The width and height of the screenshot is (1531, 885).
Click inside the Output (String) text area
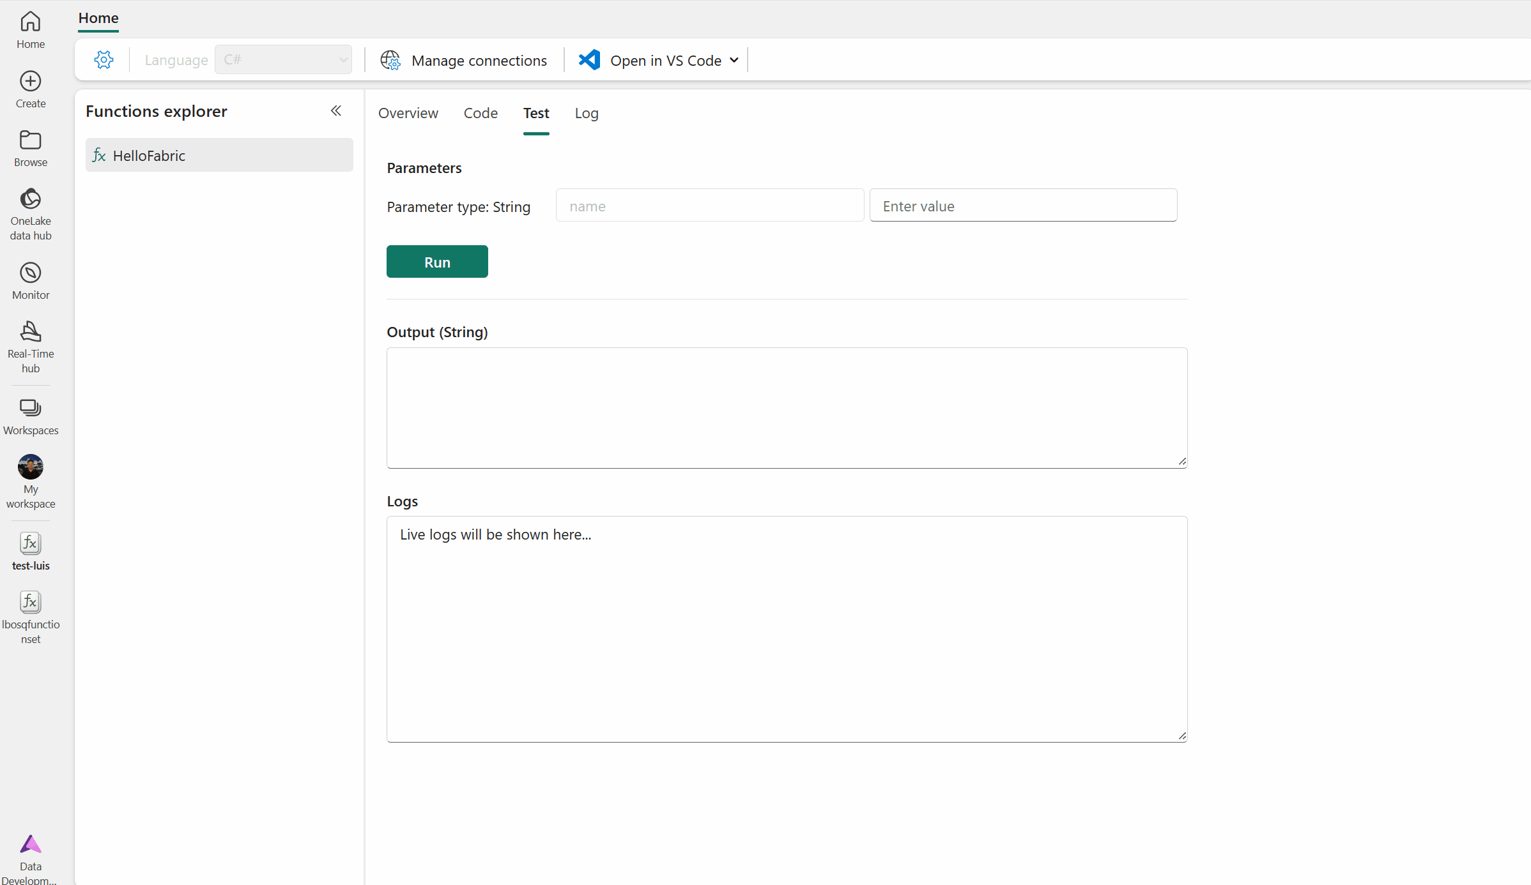tap(787, 408)
